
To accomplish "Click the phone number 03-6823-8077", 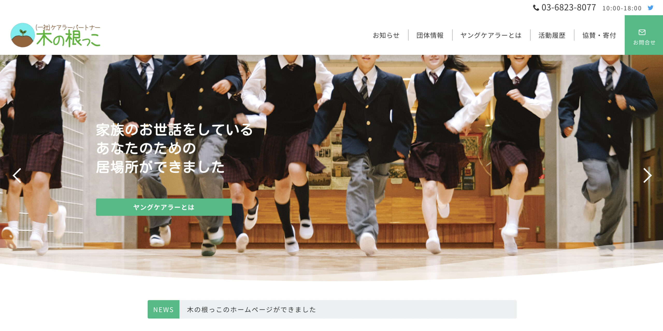I will [x=568, y=8].
